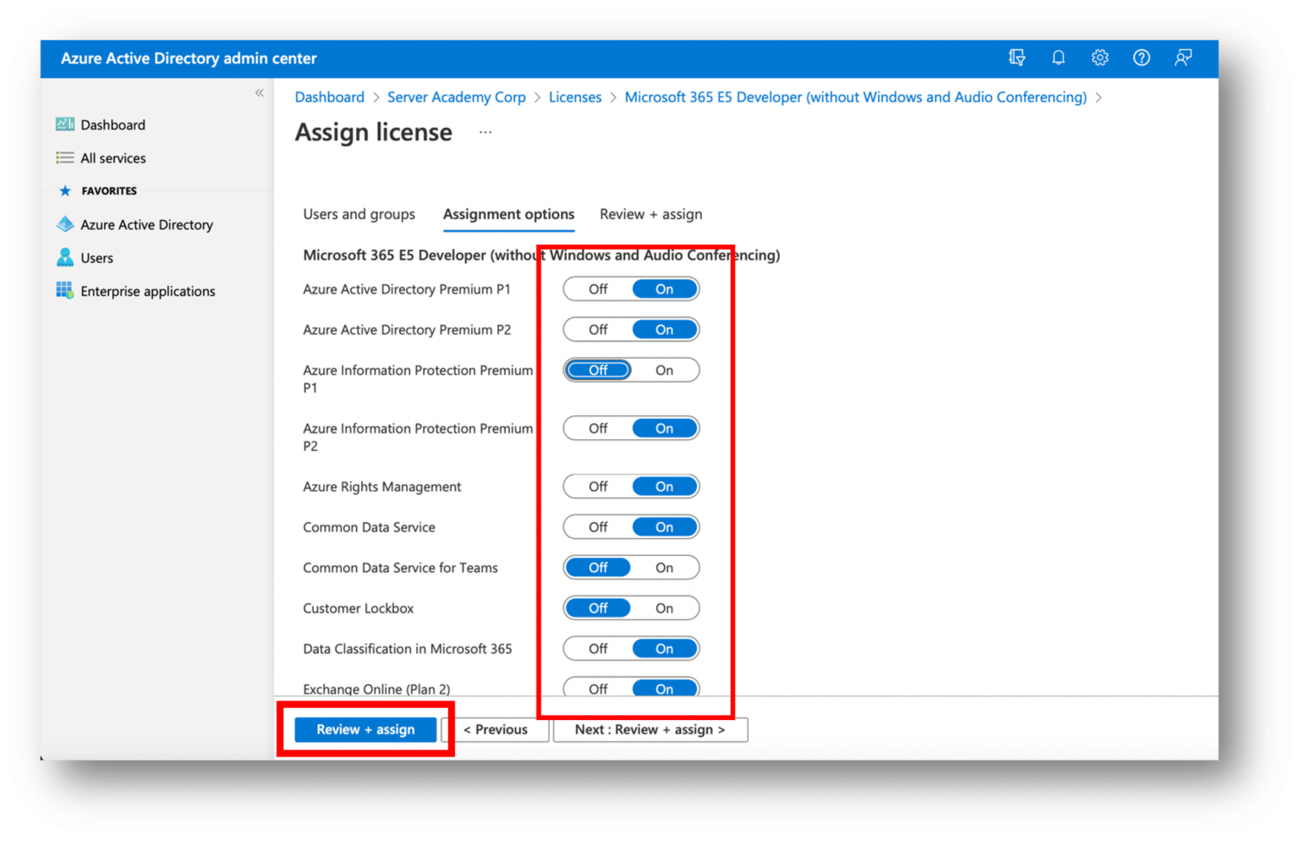Switch to the Users and groups tab
The width and height of the screenshot is (1299, 841).
359,214
